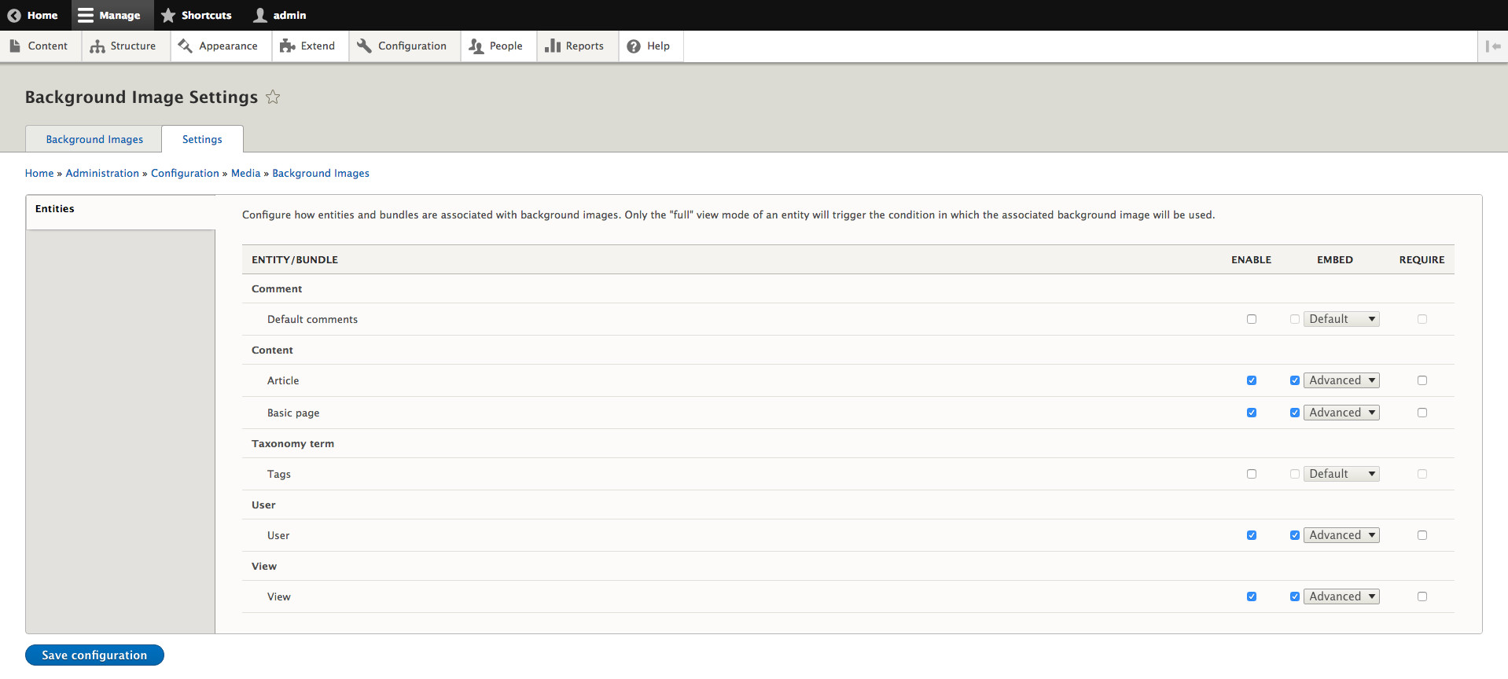This screenshot has width=1508, height=679.
Task: Open the Article embed mode dropdown
Action: [x=1341, y=380]
